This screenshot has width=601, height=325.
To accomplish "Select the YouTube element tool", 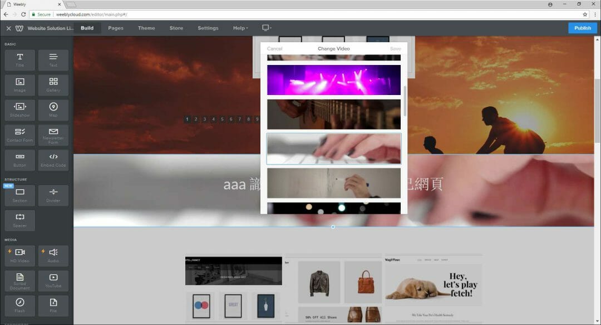I will (53, 280).
